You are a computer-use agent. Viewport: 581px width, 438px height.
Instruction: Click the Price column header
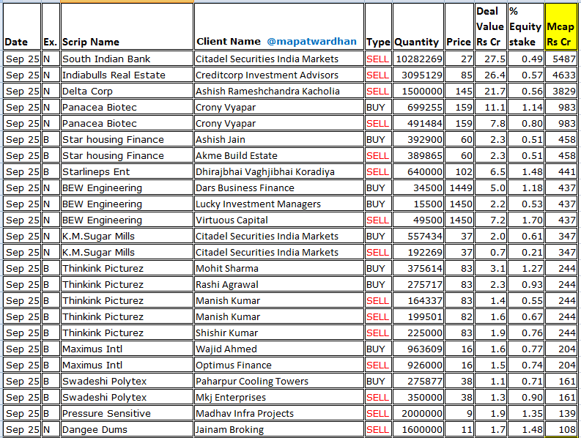click(x=459, y=26)
